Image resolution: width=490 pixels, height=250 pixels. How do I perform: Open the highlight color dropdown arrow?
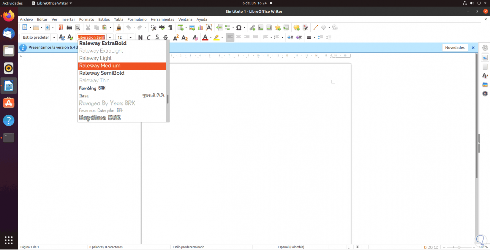(222, 37)
